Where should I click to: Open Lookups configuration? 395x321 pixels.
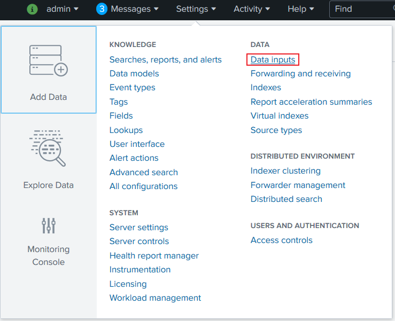point(126,130)
